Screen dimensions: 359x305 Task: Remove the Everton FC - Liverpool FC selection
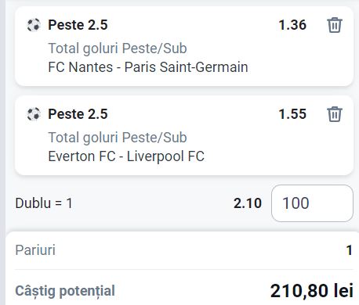[335, 114]
